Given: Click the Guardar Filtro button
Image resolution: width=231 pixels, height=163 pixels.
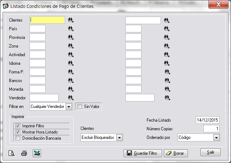Looking at the screenshot, I should click(142, 153).
